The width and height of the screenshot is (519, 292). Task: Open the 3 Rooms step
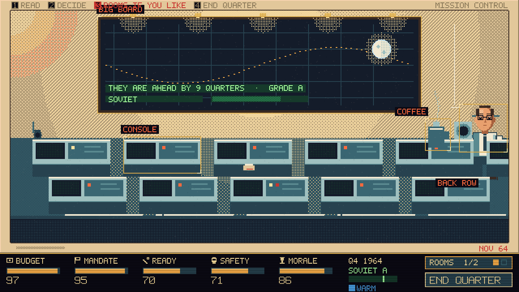click(140, 5)
